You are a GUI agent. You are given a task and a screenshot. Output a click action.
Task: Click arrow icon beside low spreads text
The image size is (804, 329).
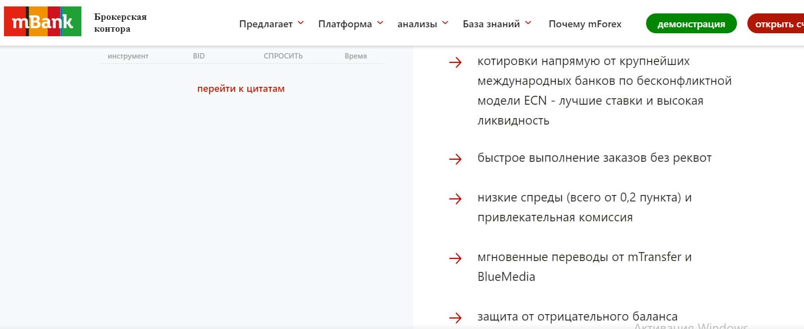tap(455, 198)
